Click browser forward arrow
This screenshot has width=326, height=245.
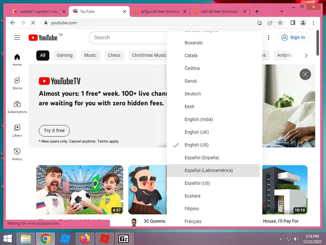[23, 23]
